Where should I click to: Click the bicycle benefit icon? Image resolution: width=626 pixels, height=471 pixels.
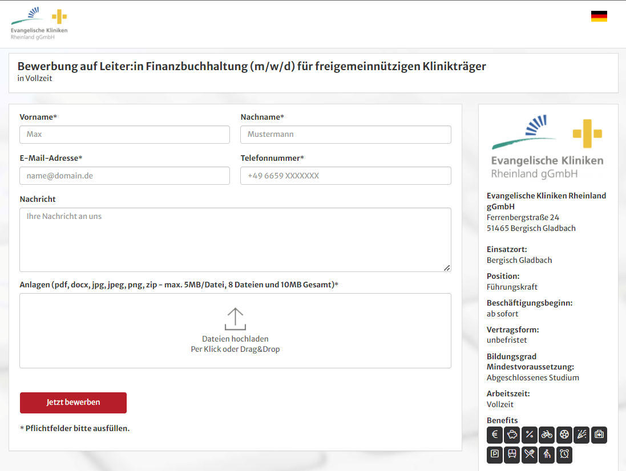click(547, 435)
